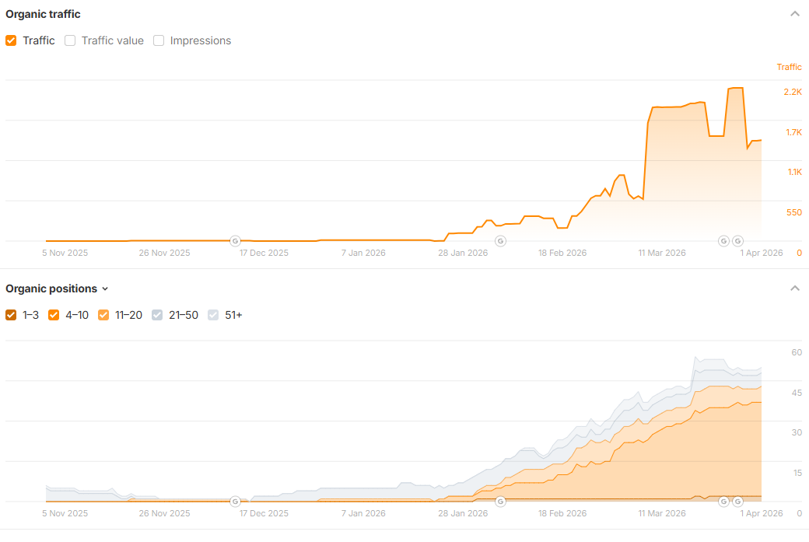The height and width of the screenshot is (542, 809).
Task: Click the Organic traffic section heading
Action: click(x=43, y=14)
